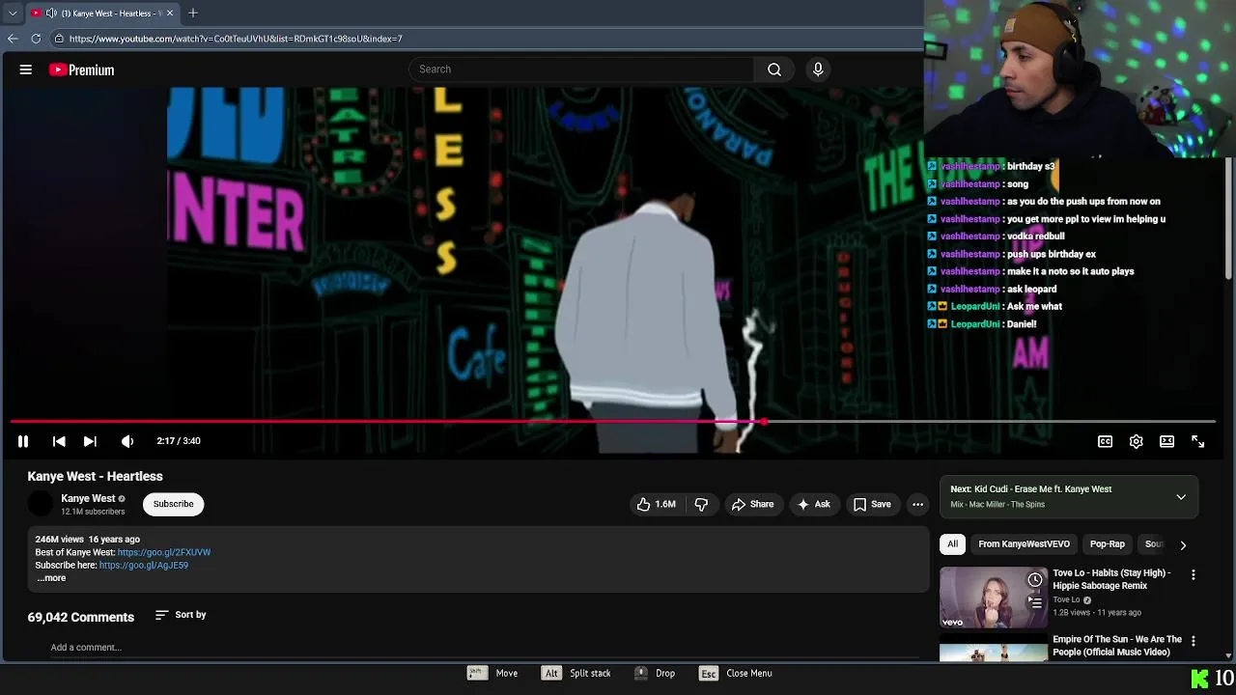Pause the Heartless video
Screen dimensions: 1236x695
tap(23, 441)
